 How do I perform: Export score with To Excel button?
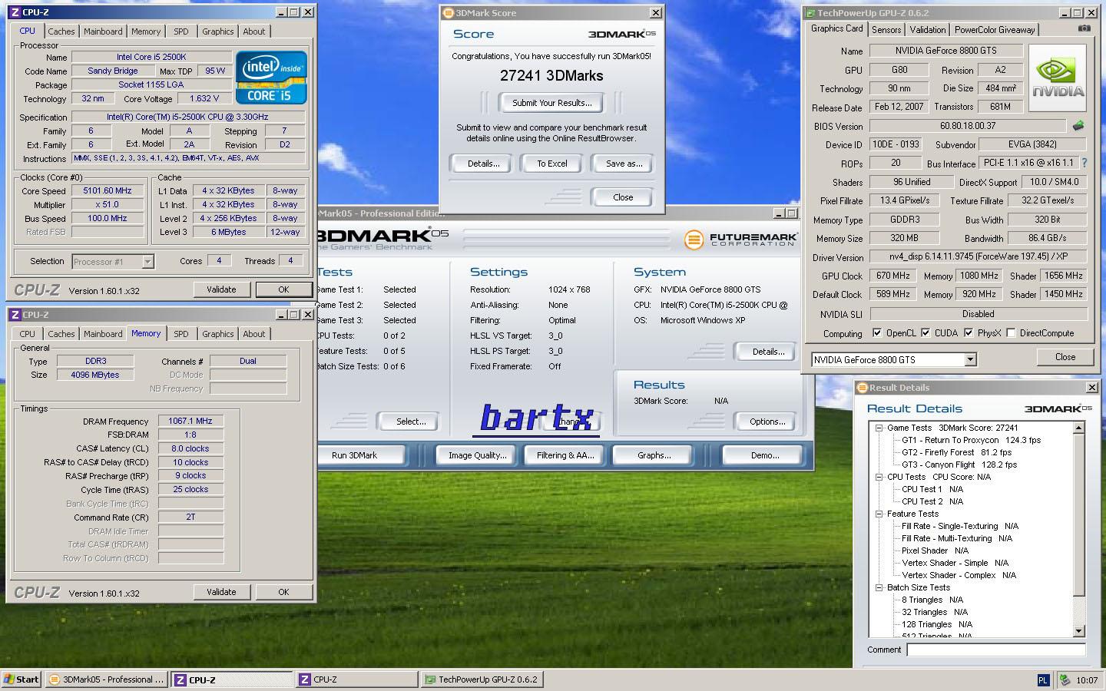click(552, 164)
